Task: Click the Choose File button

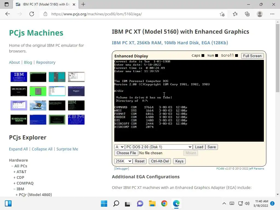Action: coord(126,153)
